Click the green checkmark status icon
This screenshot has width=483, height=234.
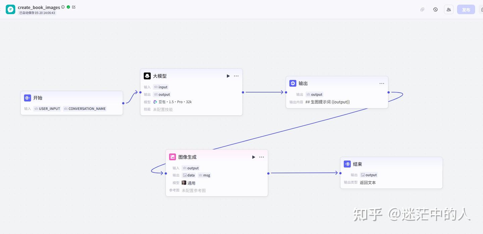point(68,7)
